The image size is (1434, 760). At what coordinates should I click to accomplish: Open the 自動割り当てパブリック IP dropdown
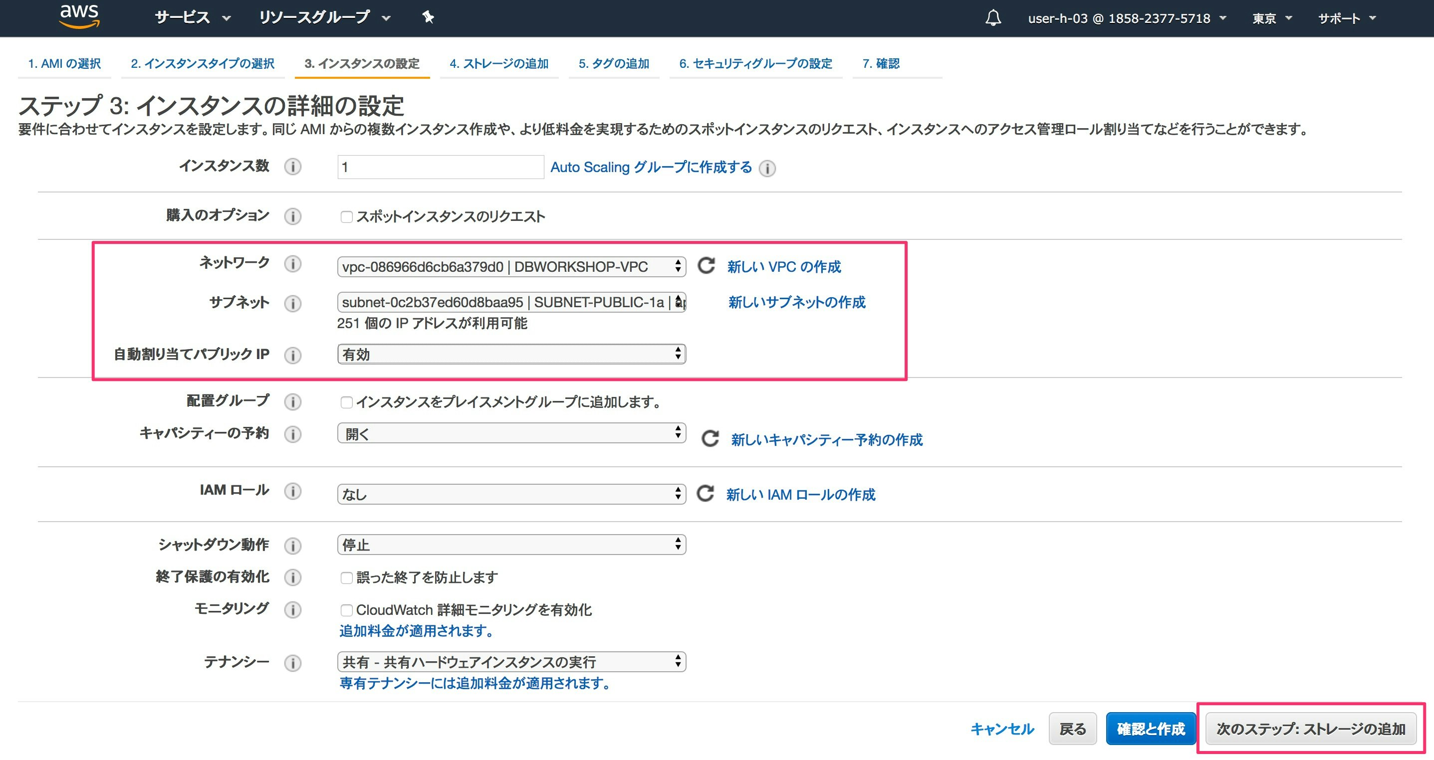[511, 354]
